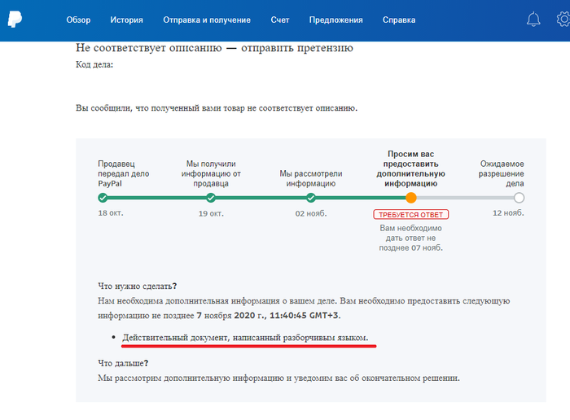570x420 pixels.
Task: Select the orange current-step circle
Action: (410, 198)
